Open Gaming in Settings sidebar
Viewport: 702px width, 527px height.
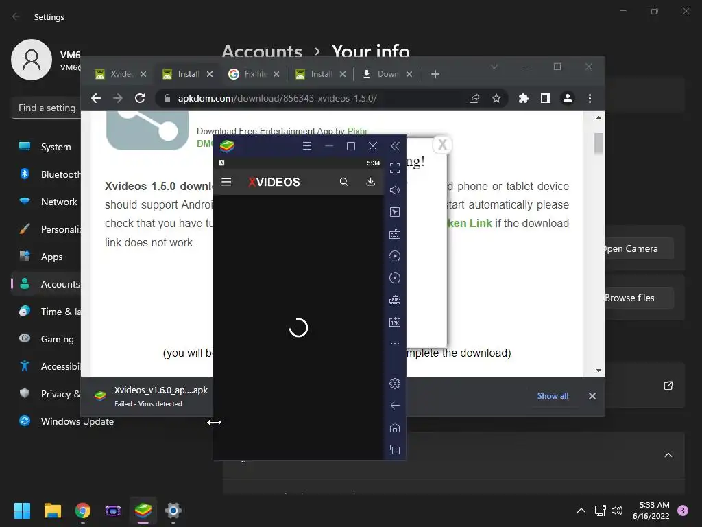[46, 339]
